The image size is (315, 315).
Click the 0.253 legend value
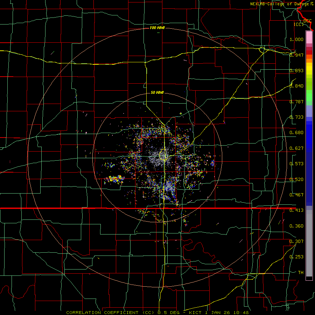pyautogui.click(x=296, y=257)
